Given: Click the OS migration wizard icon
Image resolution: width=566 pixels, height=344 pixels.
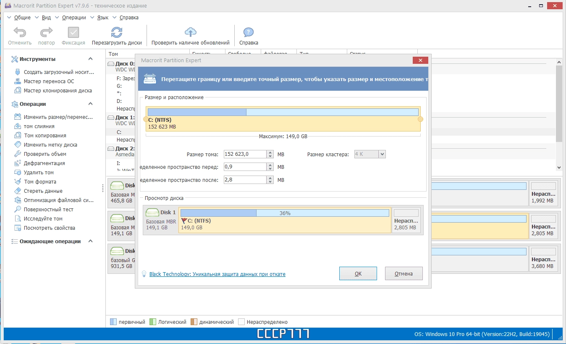Looking at the screenshot, I should click(x=17, y=81).
